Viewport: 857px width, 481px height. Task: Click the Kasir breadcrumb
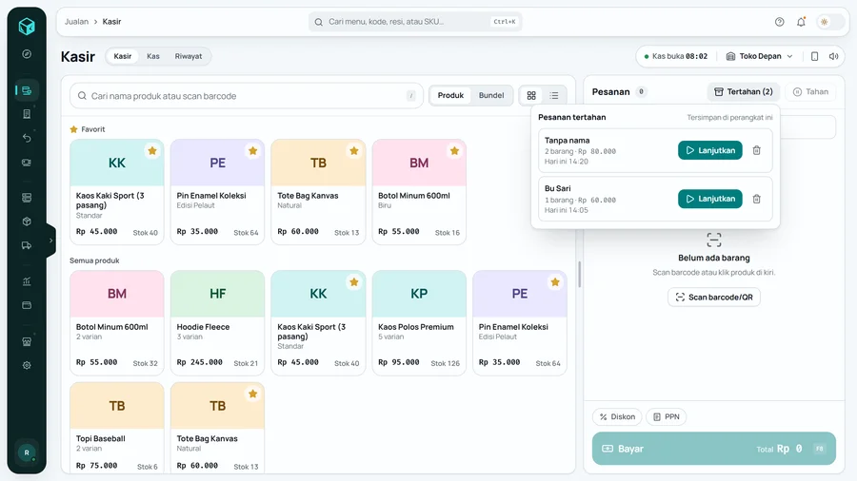[112, 22]
